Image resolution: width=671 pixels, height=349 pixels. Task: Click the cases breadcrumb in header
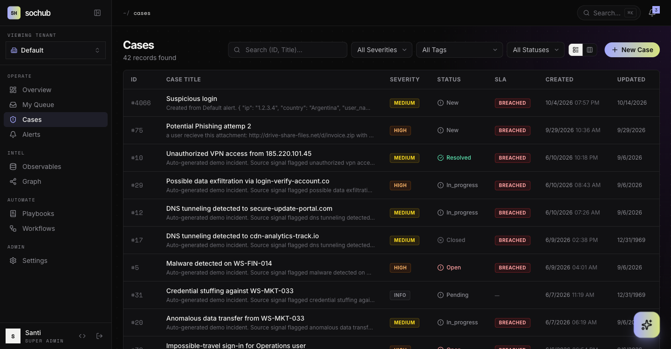click(142, 13)
